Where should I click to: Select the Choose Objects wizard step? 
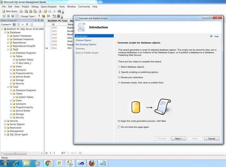pyautogui.click(x=83, y=40)
